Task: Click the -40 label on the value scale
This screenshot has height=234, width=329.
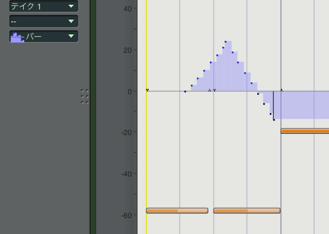Action: (126, 174)
